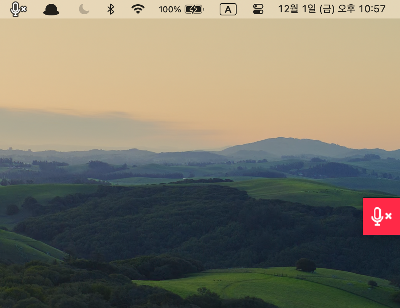Image resolution: width=400 pixels, height=308 pixels.
Task: Toggle the small x beside the red overlay microphone
Action: (388, 216)
